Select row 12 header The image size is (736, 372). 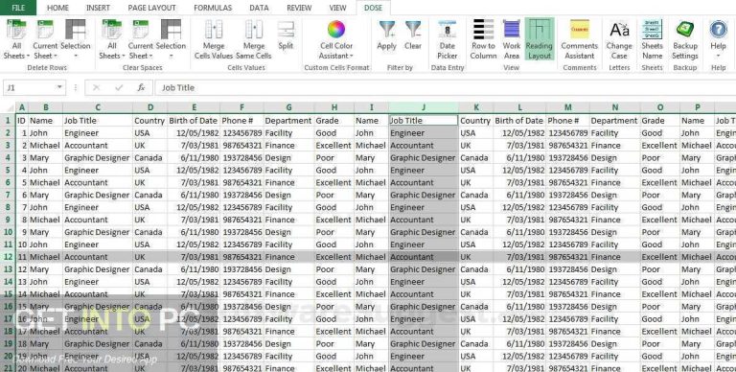8,257
